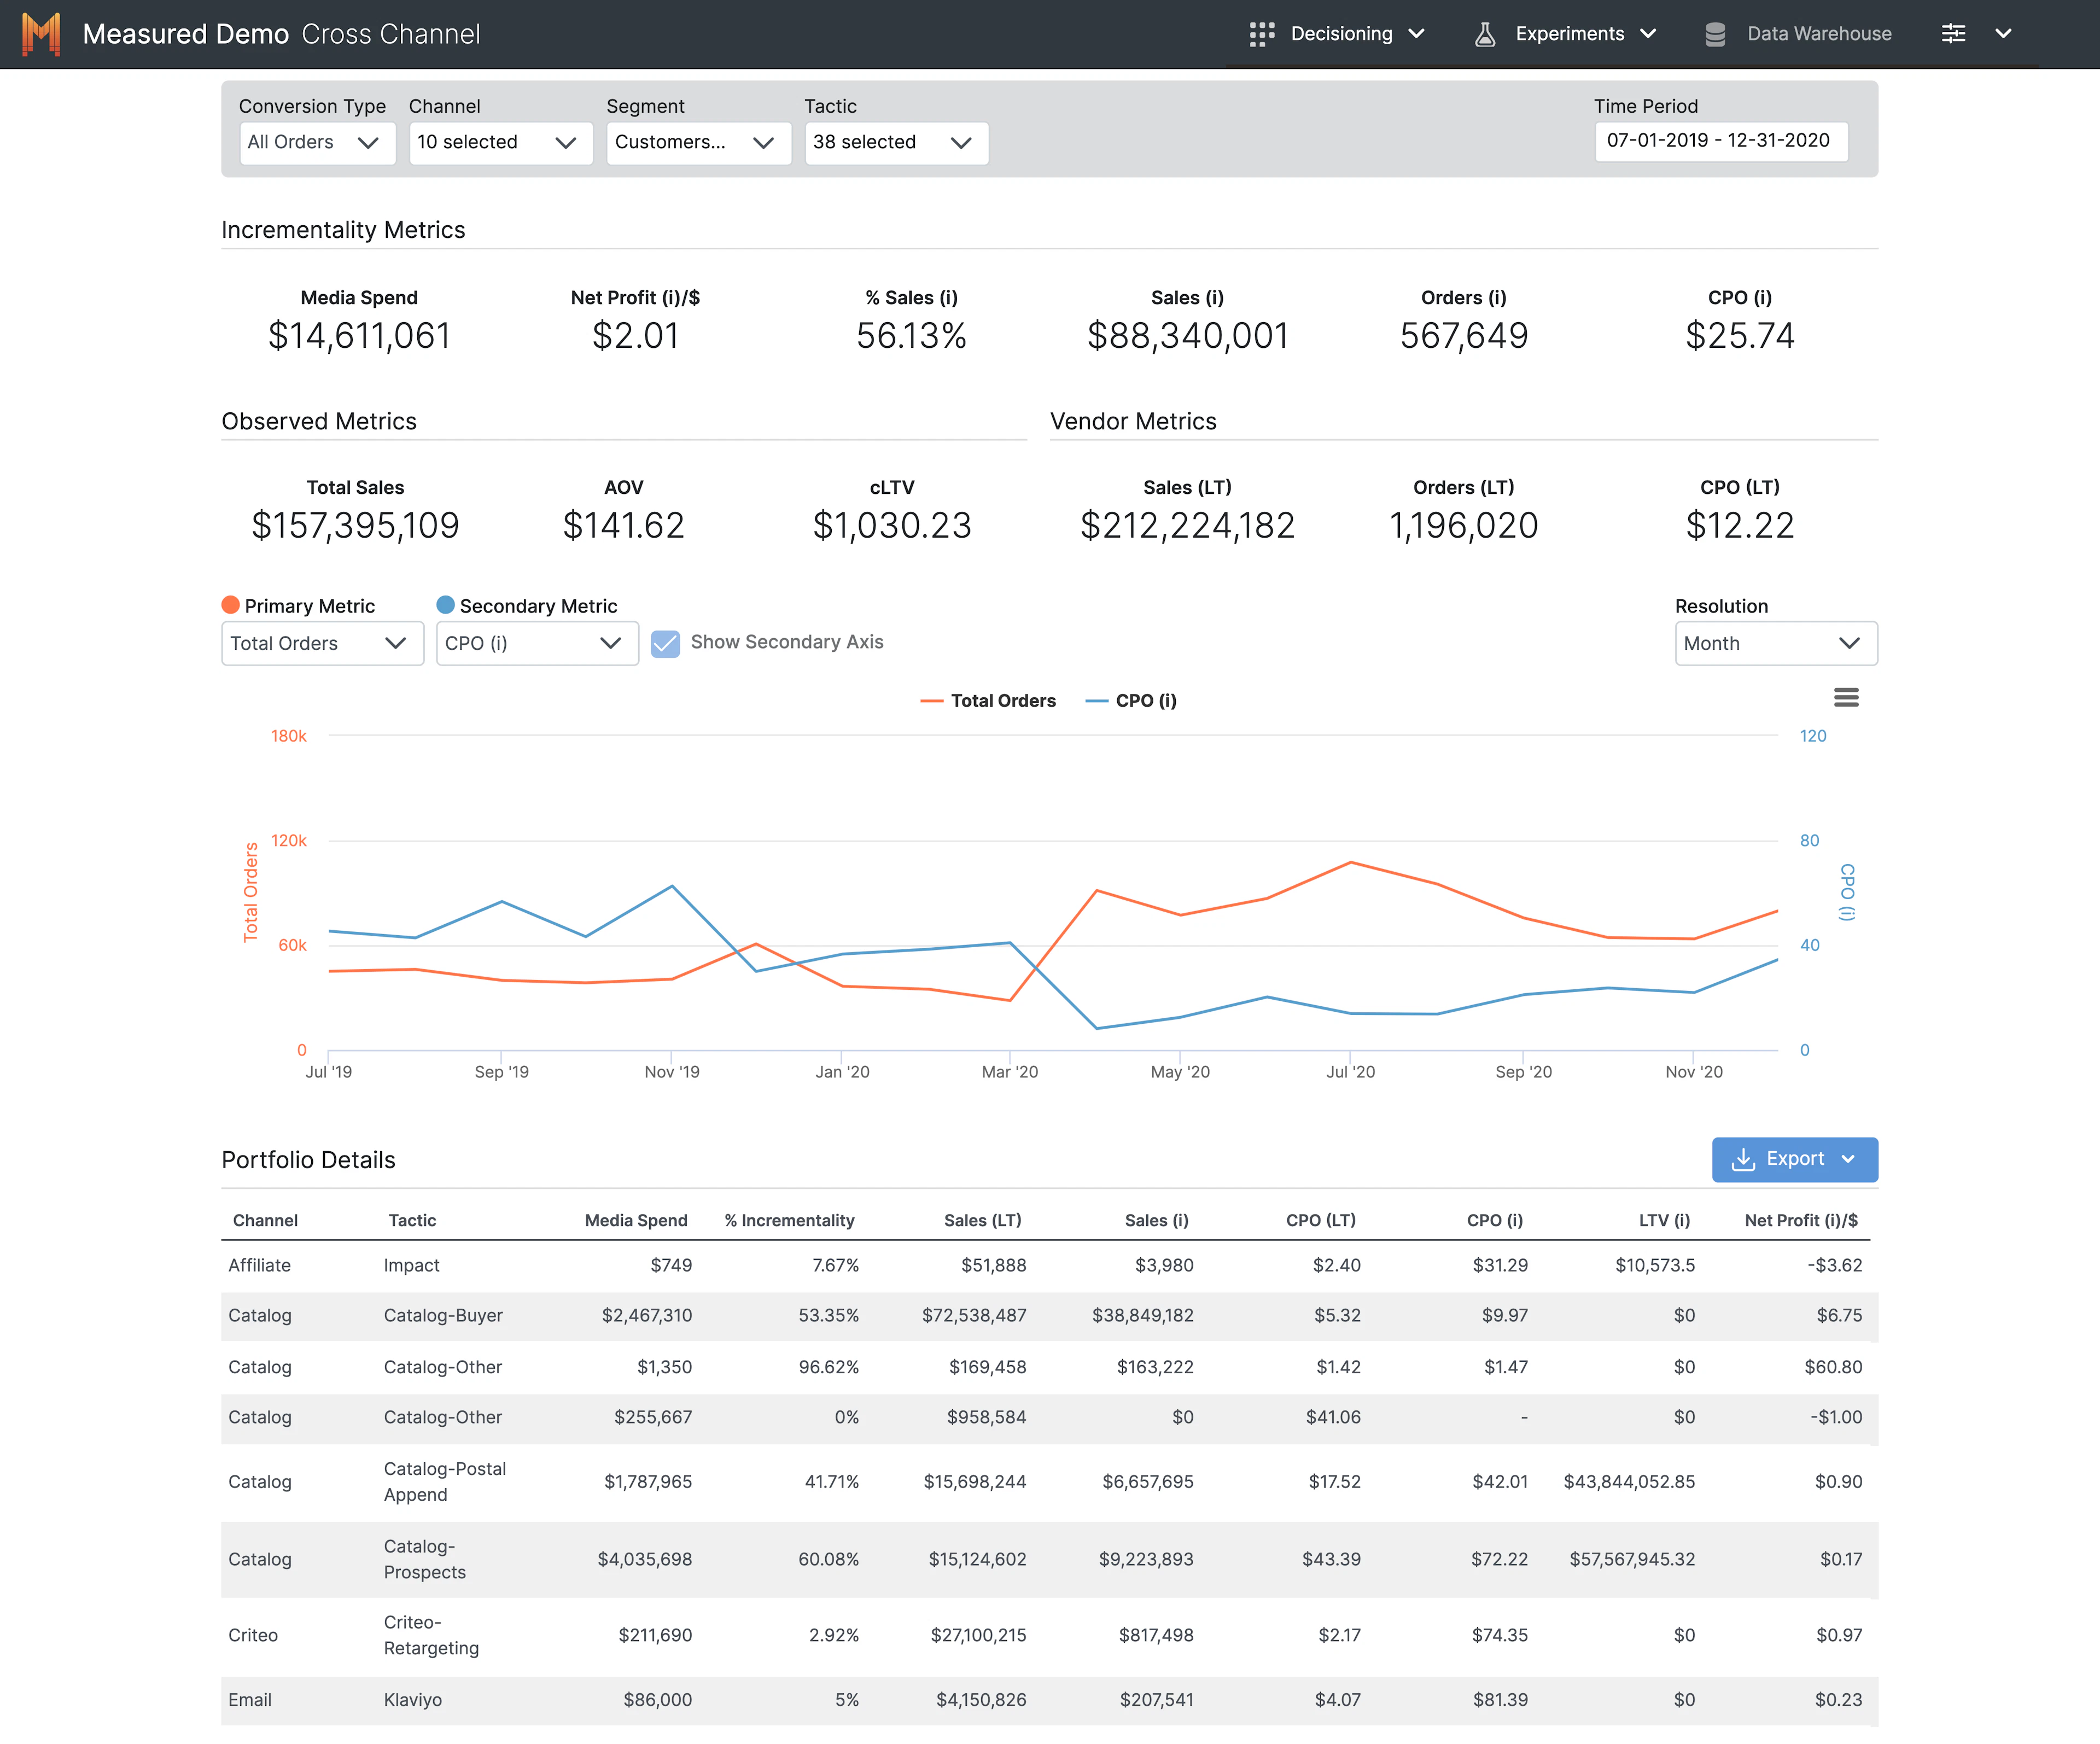
Task: Open the filter settings sliders icon
Action: [x=1953, y=33]
